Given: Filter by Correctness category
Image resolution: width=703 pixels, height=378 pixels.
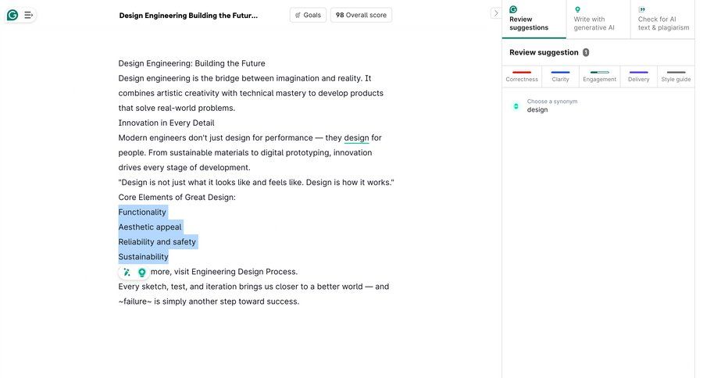Looking at the screenshot, I should 522,77.
